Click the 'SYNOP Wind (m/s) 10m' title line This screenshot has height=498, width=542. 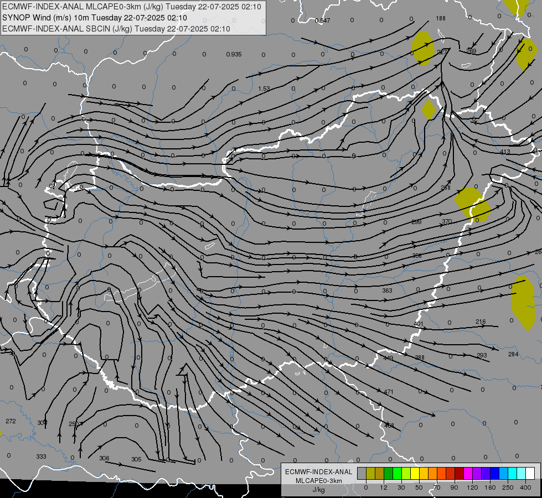click(x=46, y=18)
